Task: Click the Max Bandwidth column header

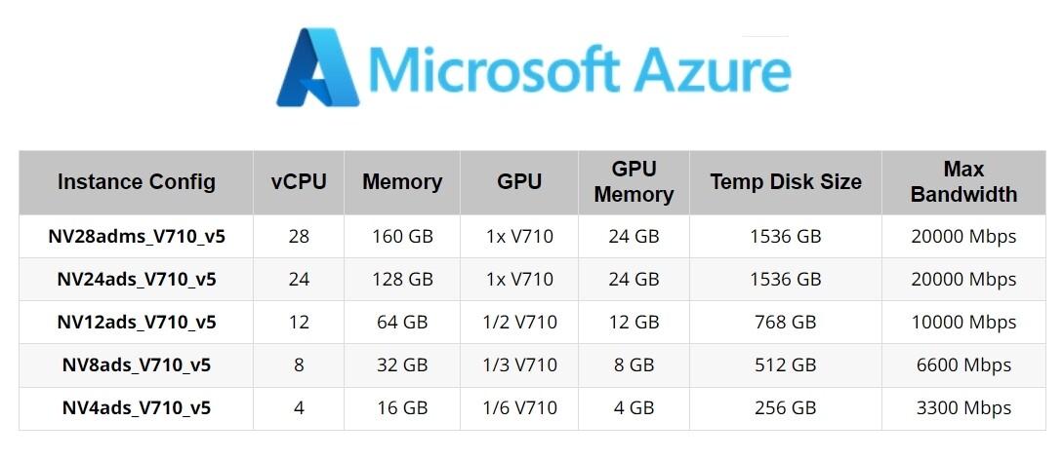Action: [963, 182]
